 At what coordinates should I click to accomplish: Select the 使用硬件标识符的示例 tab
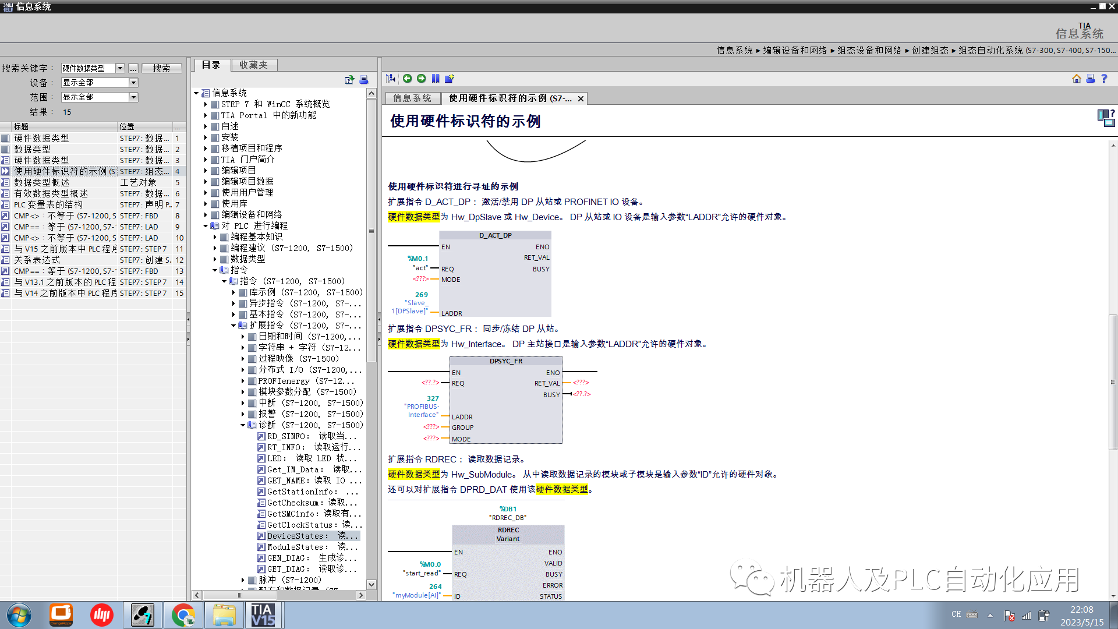coord(510,98)
